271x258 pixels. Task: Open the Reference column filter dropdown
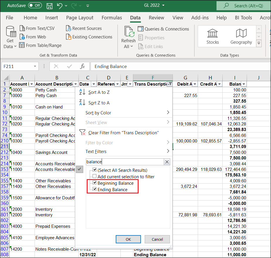(x=117, y=84)
